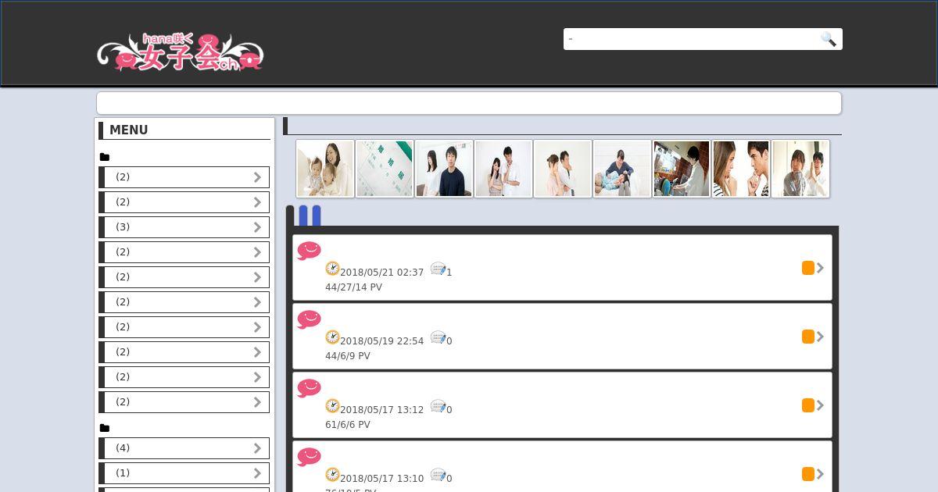The image size is (938, 492).
Task: Click chevron arrow on 2018/05/17 13:12 post
Action: click(x=820, y=405)
